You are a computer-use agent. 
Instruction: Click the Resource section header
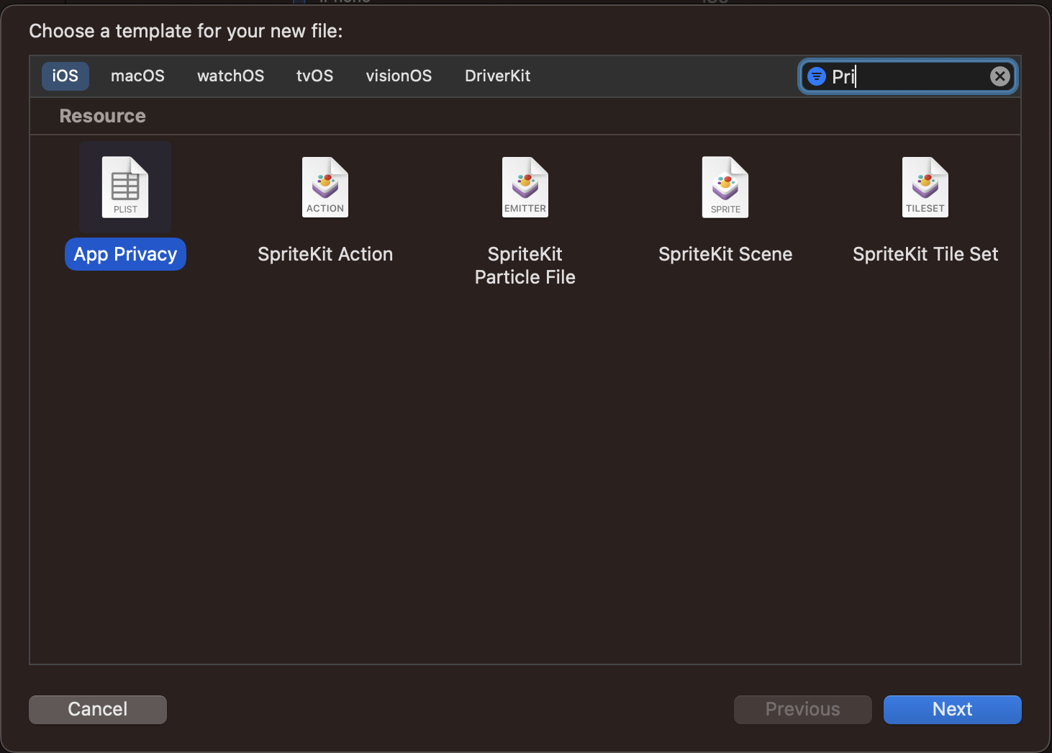(102, 116)
